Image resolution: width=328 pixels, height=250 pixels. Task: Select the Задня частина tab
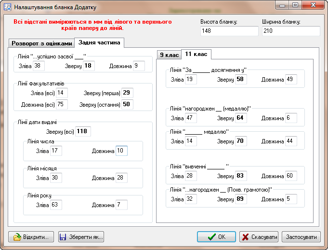(x=100, y=42)
